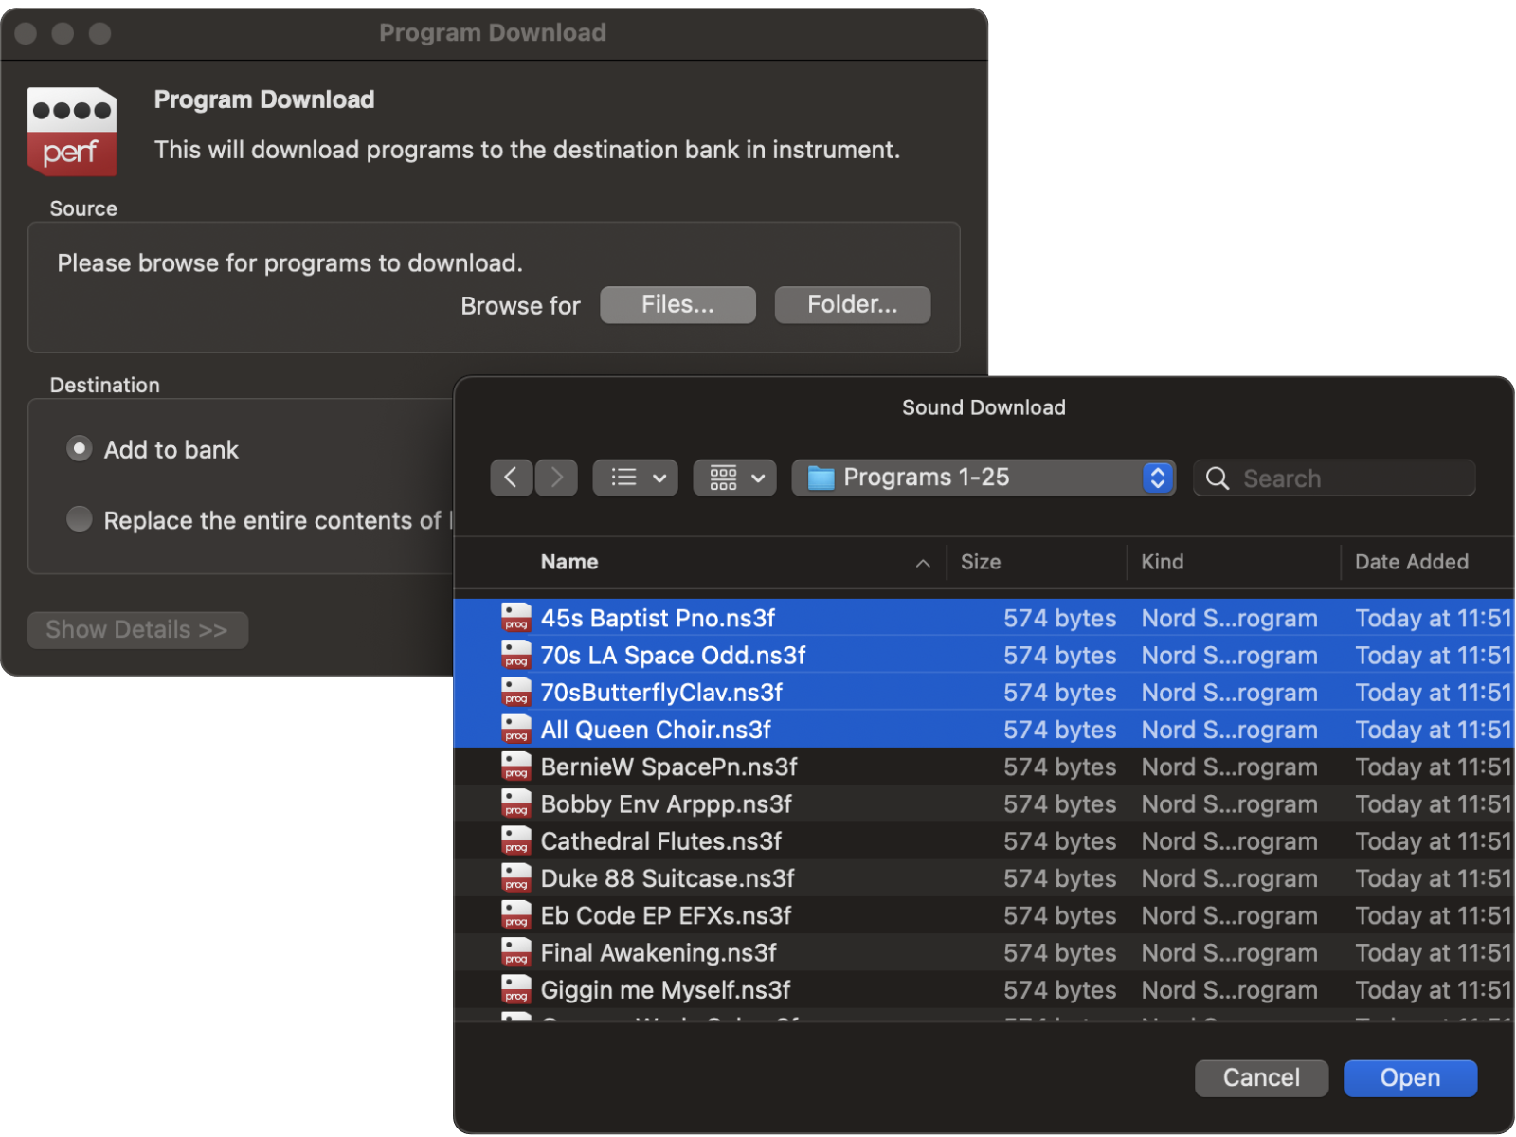Click the prog icon of All Queen Choir.ns3f
1516x1137 pixels.
[x=516, y=730]
